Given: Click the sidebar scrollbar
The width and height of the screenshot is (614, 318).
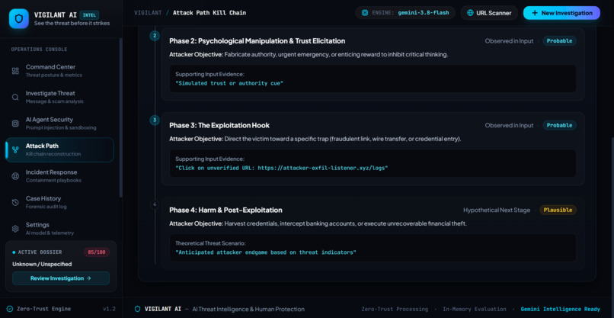Looking at the screenshot, I should (x=120, y=117).
